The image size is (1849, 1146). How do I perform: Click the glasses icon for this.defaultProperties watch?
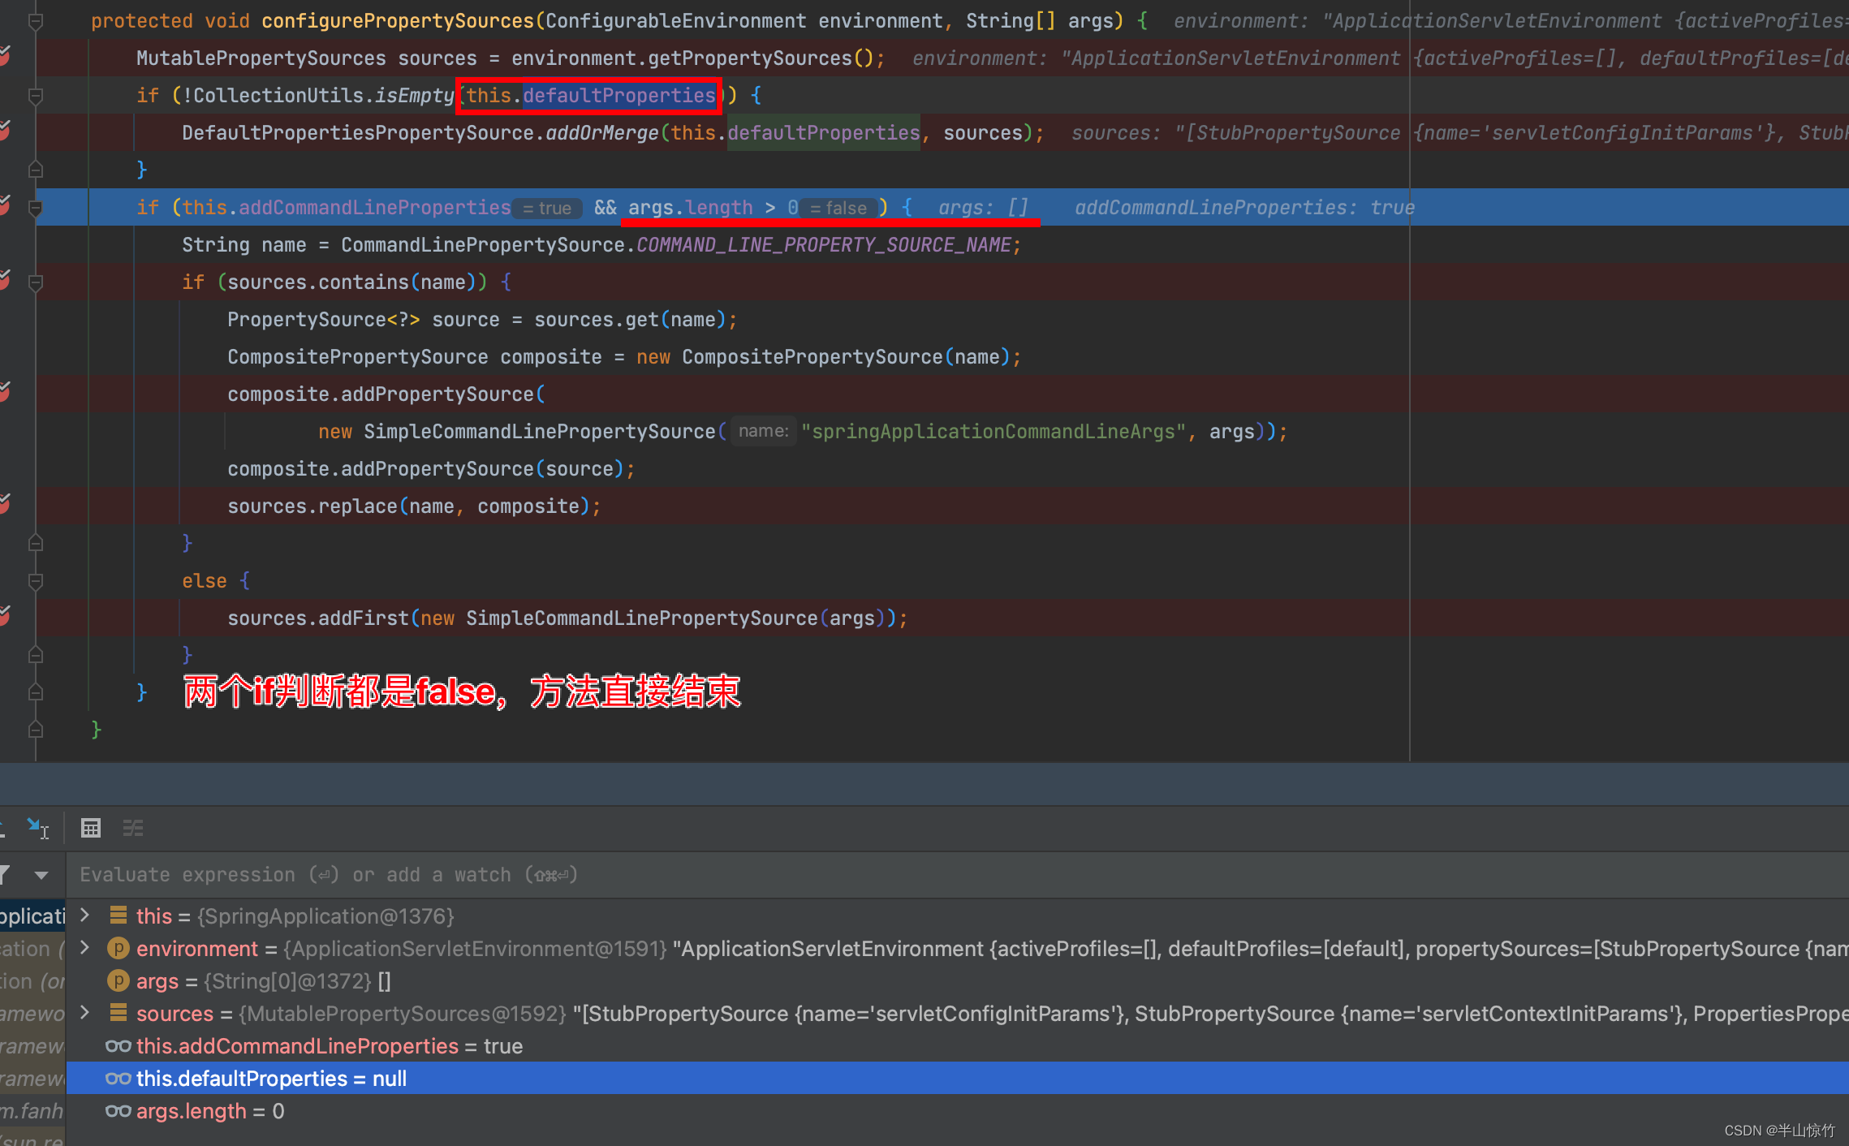(x=118, y=1079)
